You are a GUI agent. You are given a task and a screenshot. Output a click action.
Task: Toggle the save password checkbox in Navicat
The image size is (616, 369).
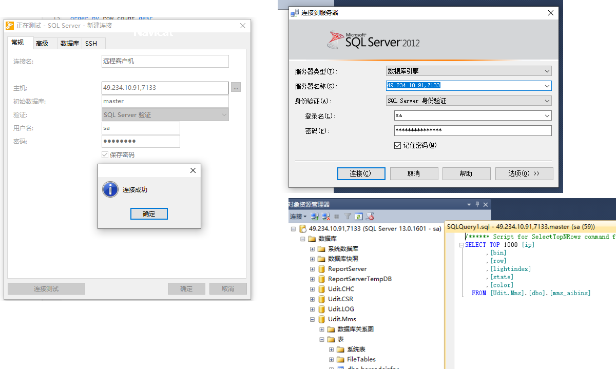click(x=105, y=154)
